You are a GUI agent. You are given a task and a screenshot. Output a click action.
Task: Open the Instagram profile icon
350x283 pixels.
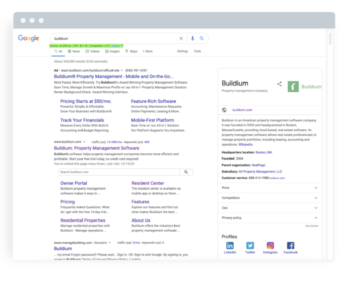(270, 245)
